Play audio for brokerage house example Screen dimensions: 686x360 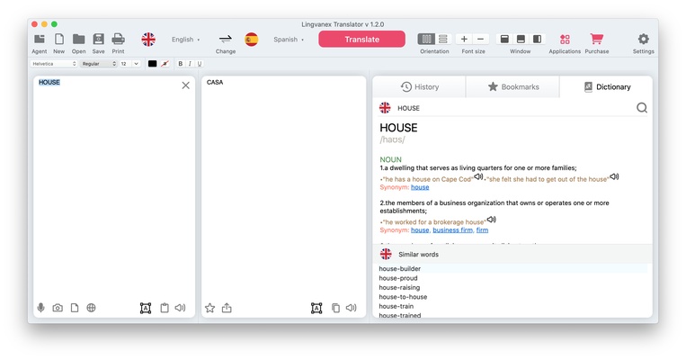491,219
